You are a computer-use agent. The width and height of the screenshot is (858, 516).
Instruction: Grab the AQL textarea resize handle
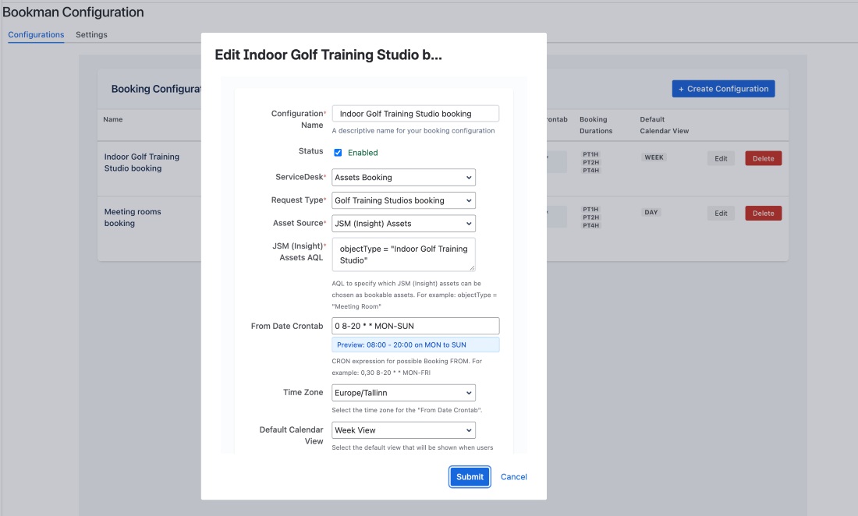pyautogui.click(x=472, y=267)
